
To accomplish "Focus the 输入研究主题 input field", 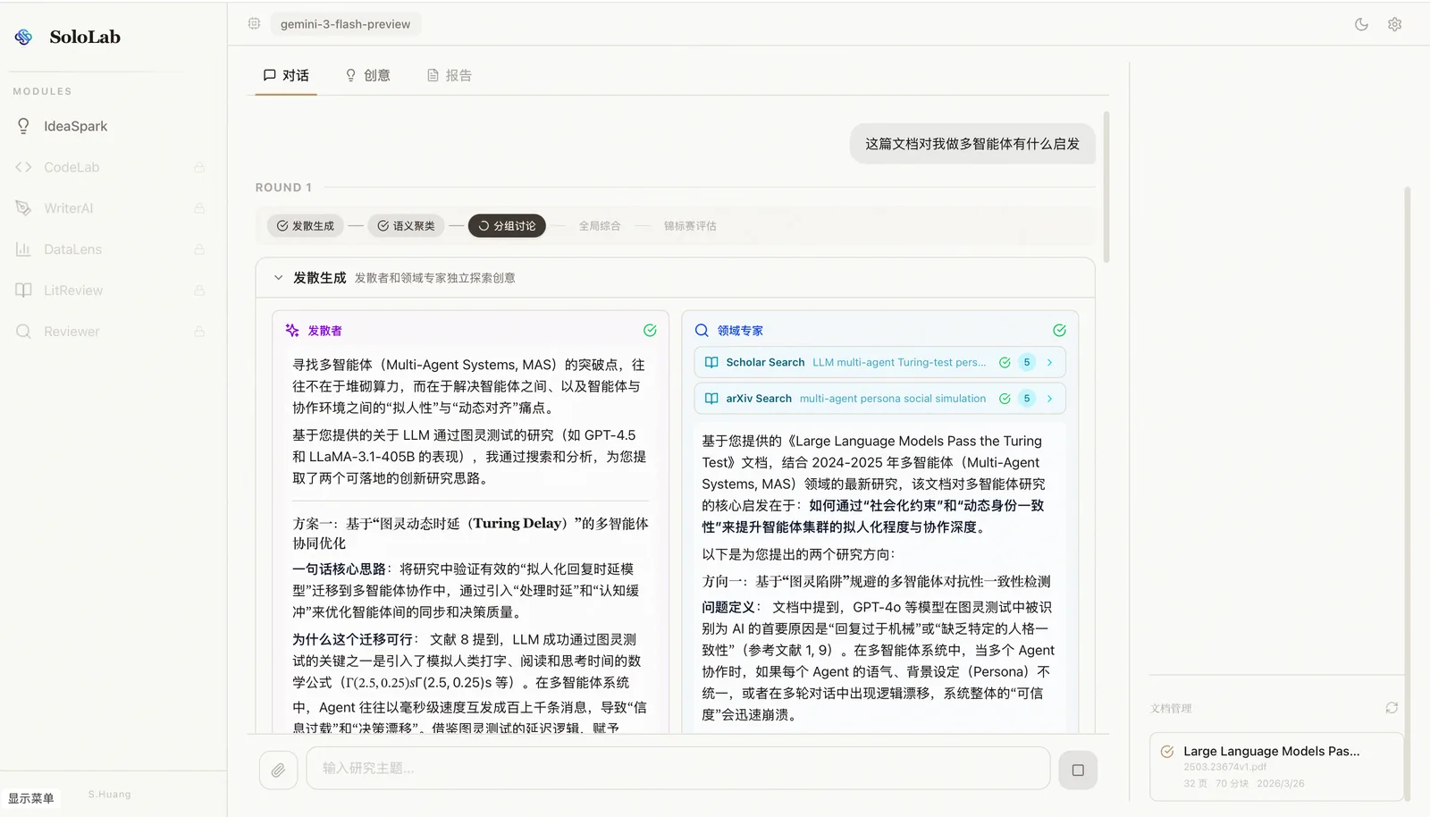I will pos(678,769).
